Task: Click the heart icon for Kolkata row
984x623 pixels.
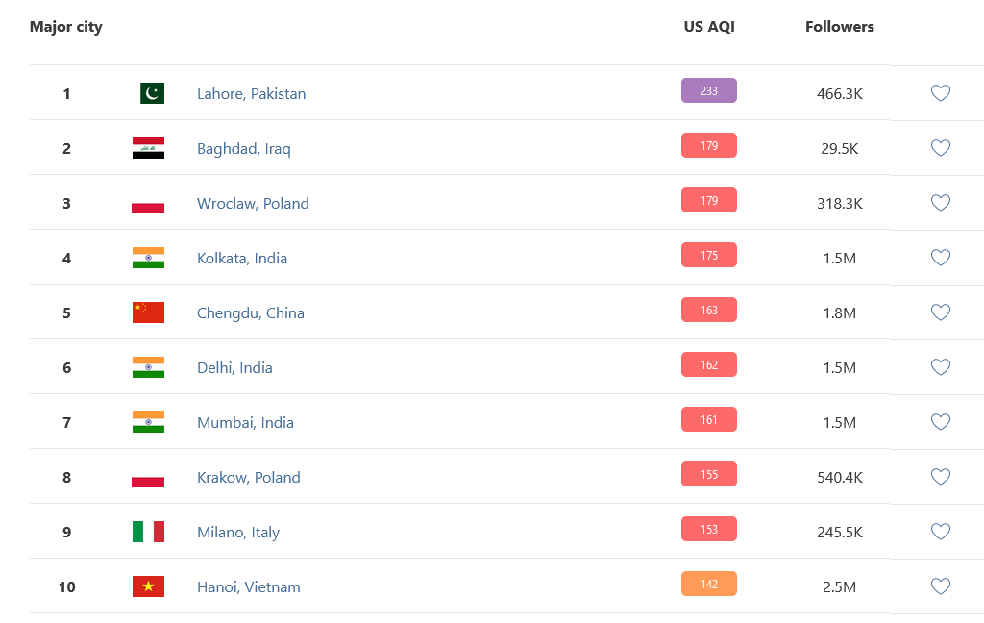Action: (940, 257)
